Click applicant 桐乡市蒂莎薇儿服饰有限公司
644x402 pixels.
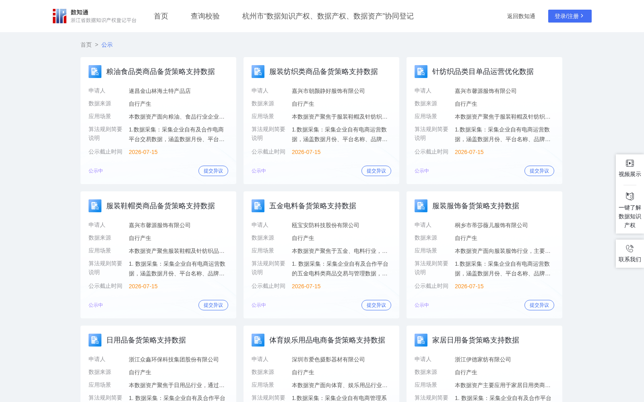point(491,225)
